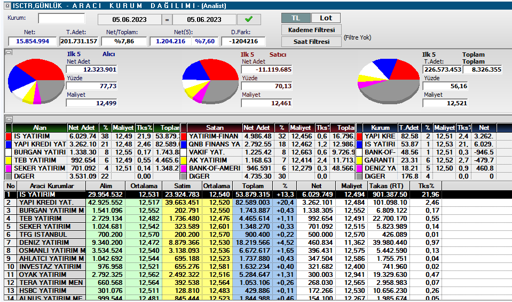
Task: Select the YAPI KREDI YAT. row
Action: click(258, 203)
